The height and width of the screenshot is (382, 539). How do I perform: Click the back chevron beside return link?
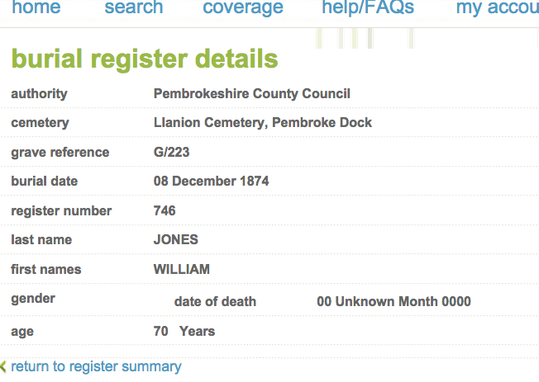[3, 366]
